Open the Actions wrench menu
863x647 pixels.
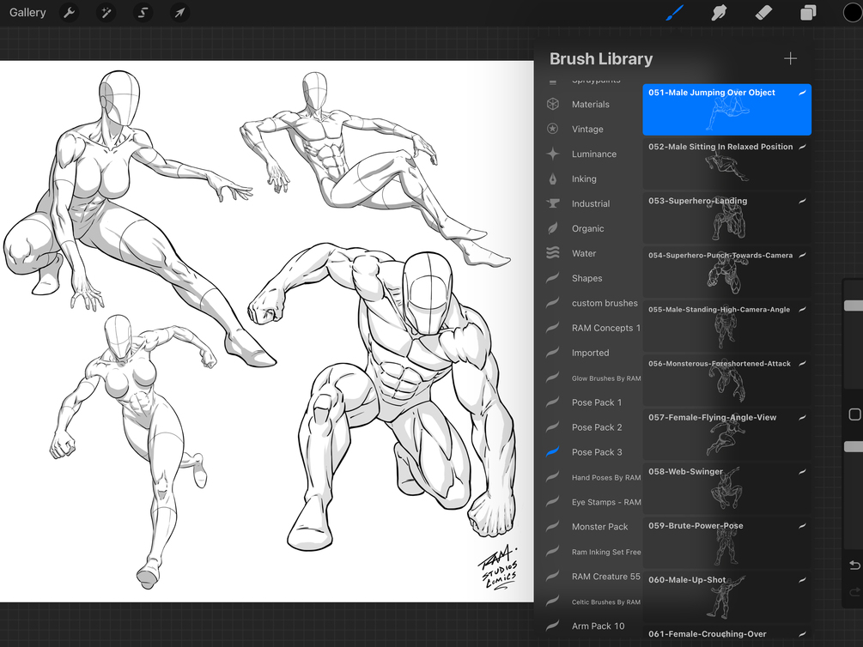pyautogui.click(x=69, y=12)
